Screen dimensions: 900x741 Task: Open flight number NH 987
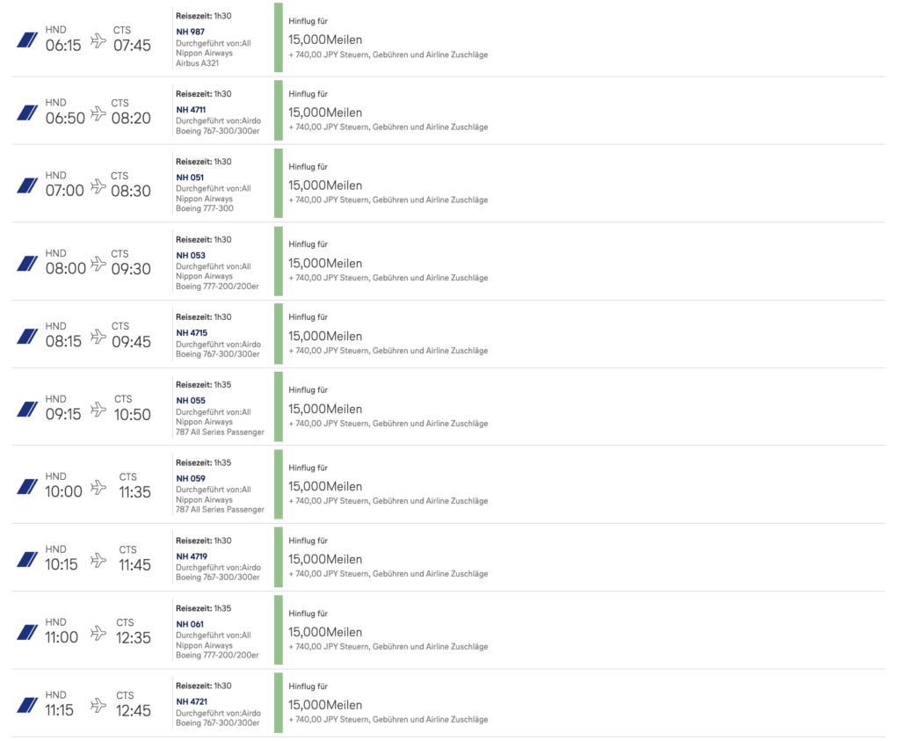190,32
